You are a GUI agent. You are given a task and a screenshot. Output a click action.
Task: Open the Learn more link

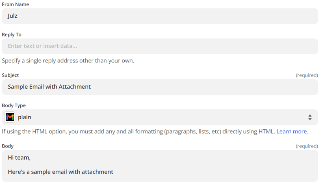pos(292,131)
